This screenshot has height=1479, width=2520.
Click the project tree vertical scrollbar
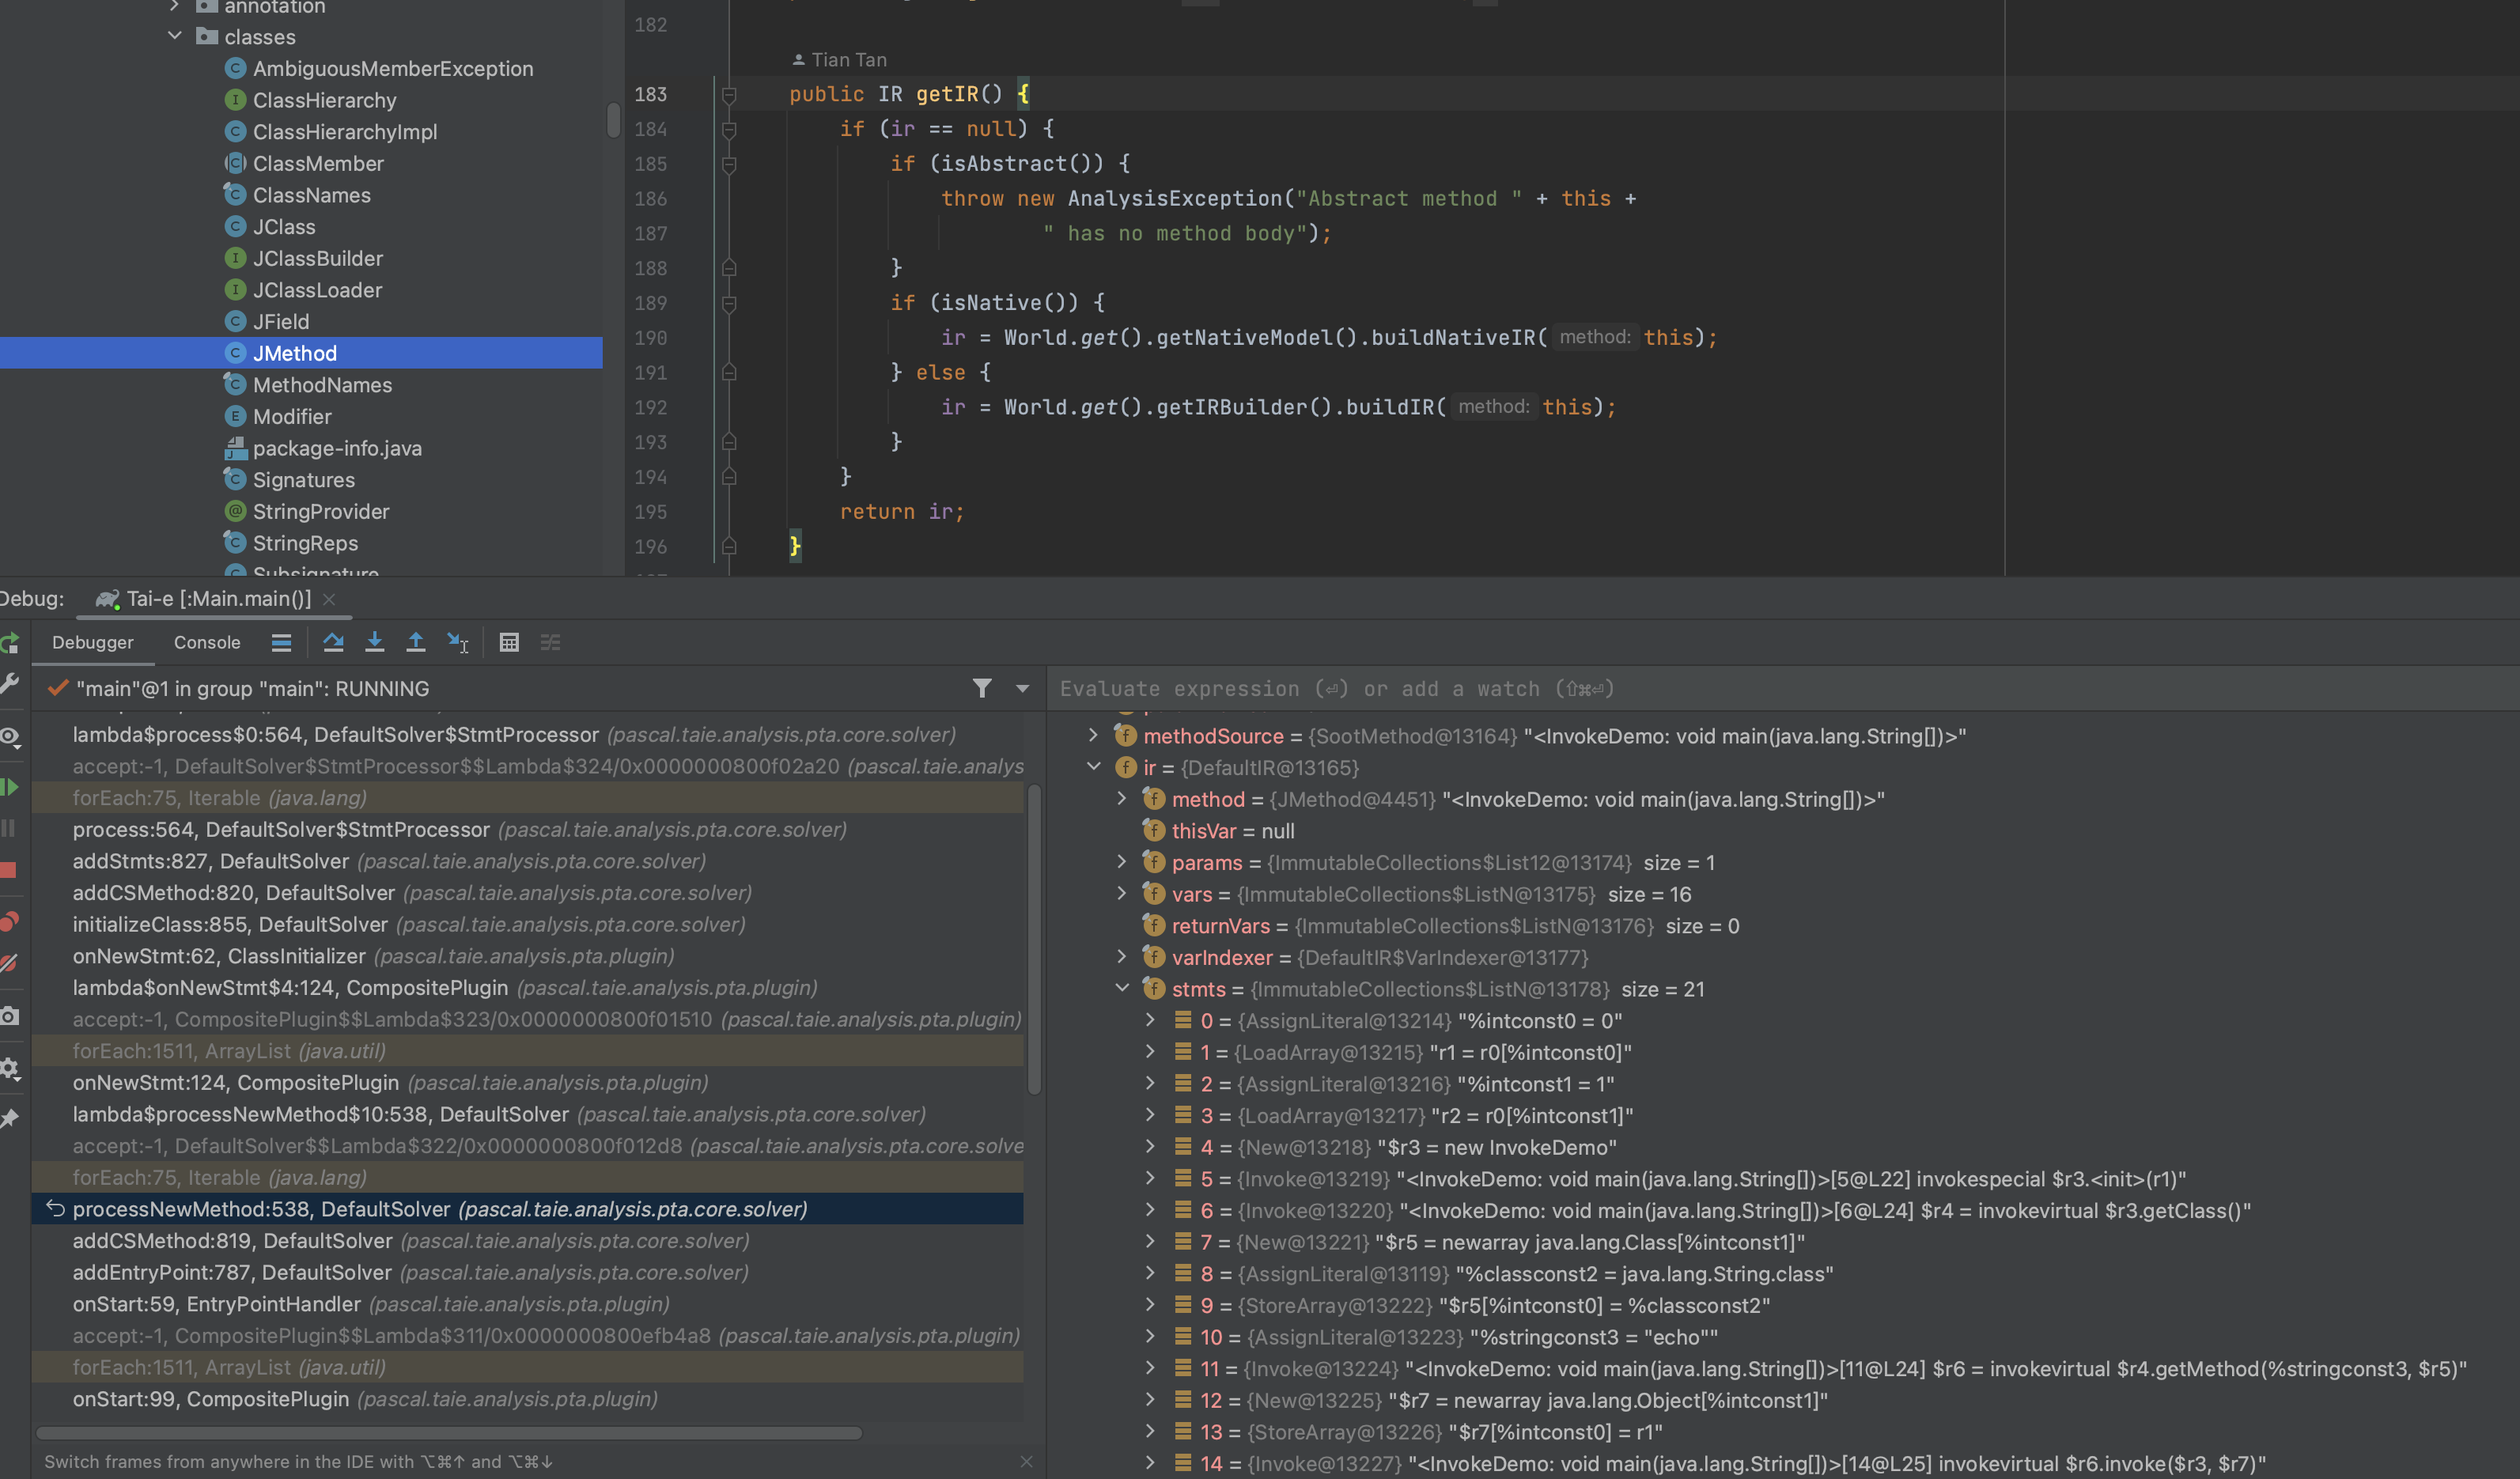click(x=613, y=120)
